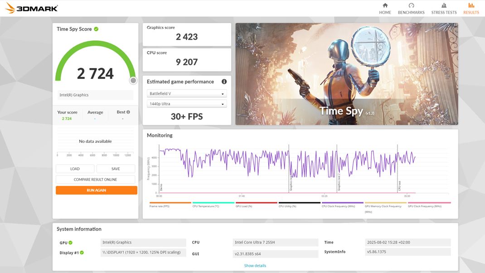Click the time value 2025-08-02 15:28
Viewport: 485px width, 273px height.
(407, 242)
